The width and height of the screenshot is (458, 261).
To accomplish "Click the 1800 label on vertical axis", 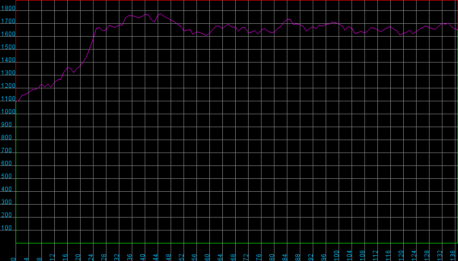I will (x=8, y=9).
